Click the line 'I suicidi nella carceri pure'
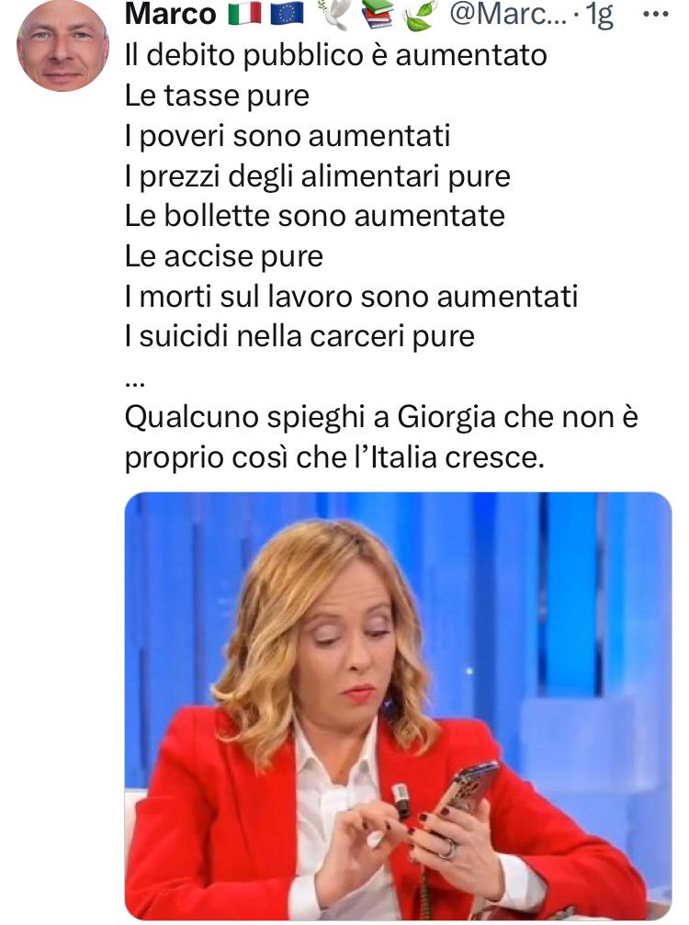 pos(299,336)
